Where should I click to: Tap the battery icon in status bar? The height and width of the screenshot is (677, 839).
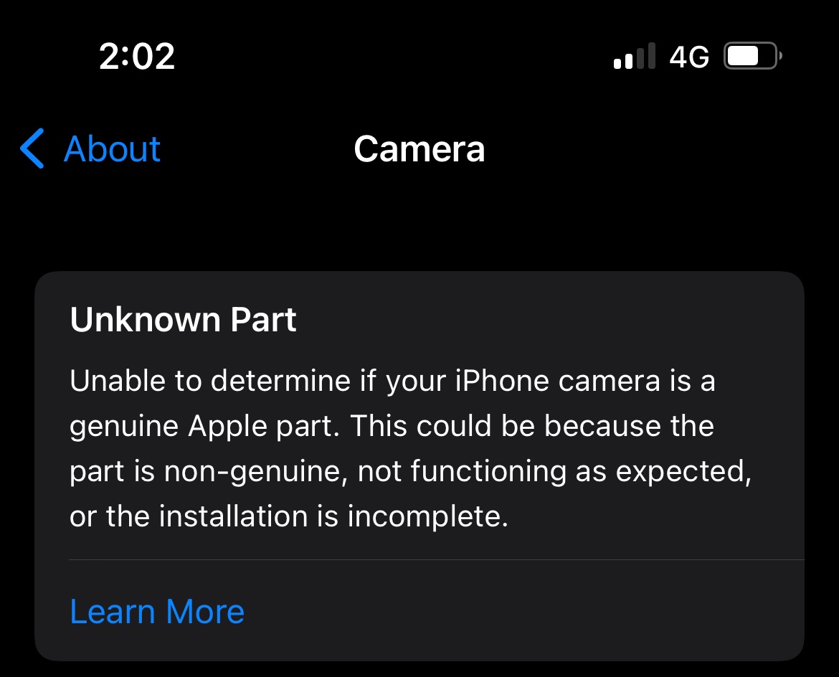point(752,56)
